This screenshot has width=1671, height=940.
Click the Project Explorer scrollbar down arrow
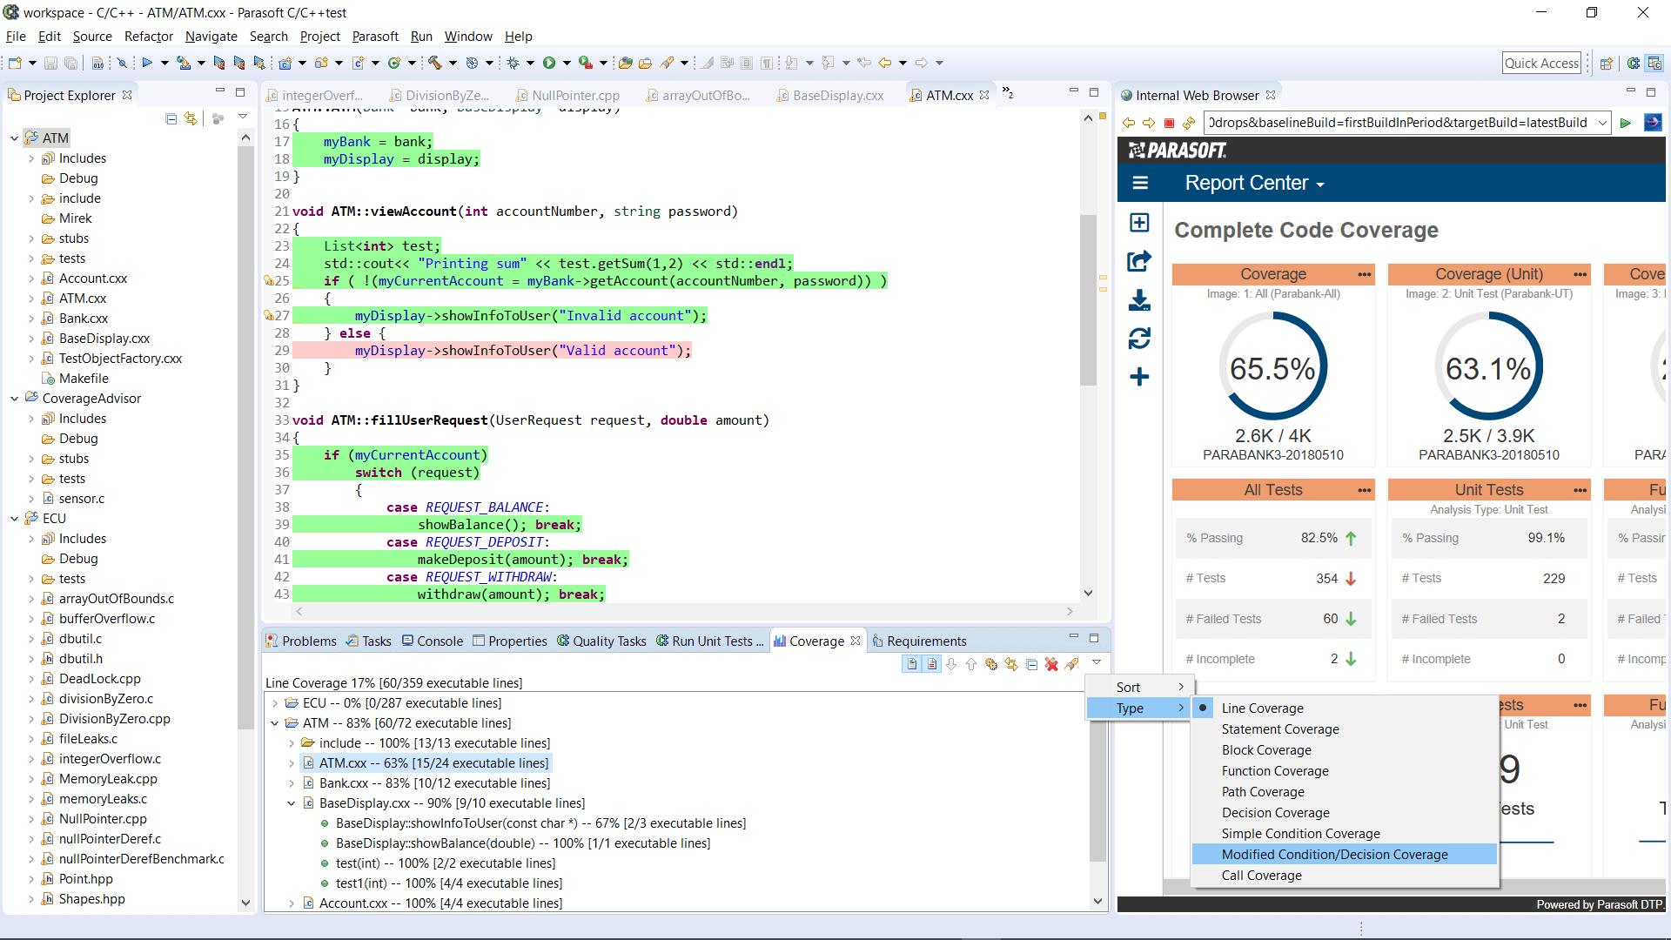coord(245,903)
